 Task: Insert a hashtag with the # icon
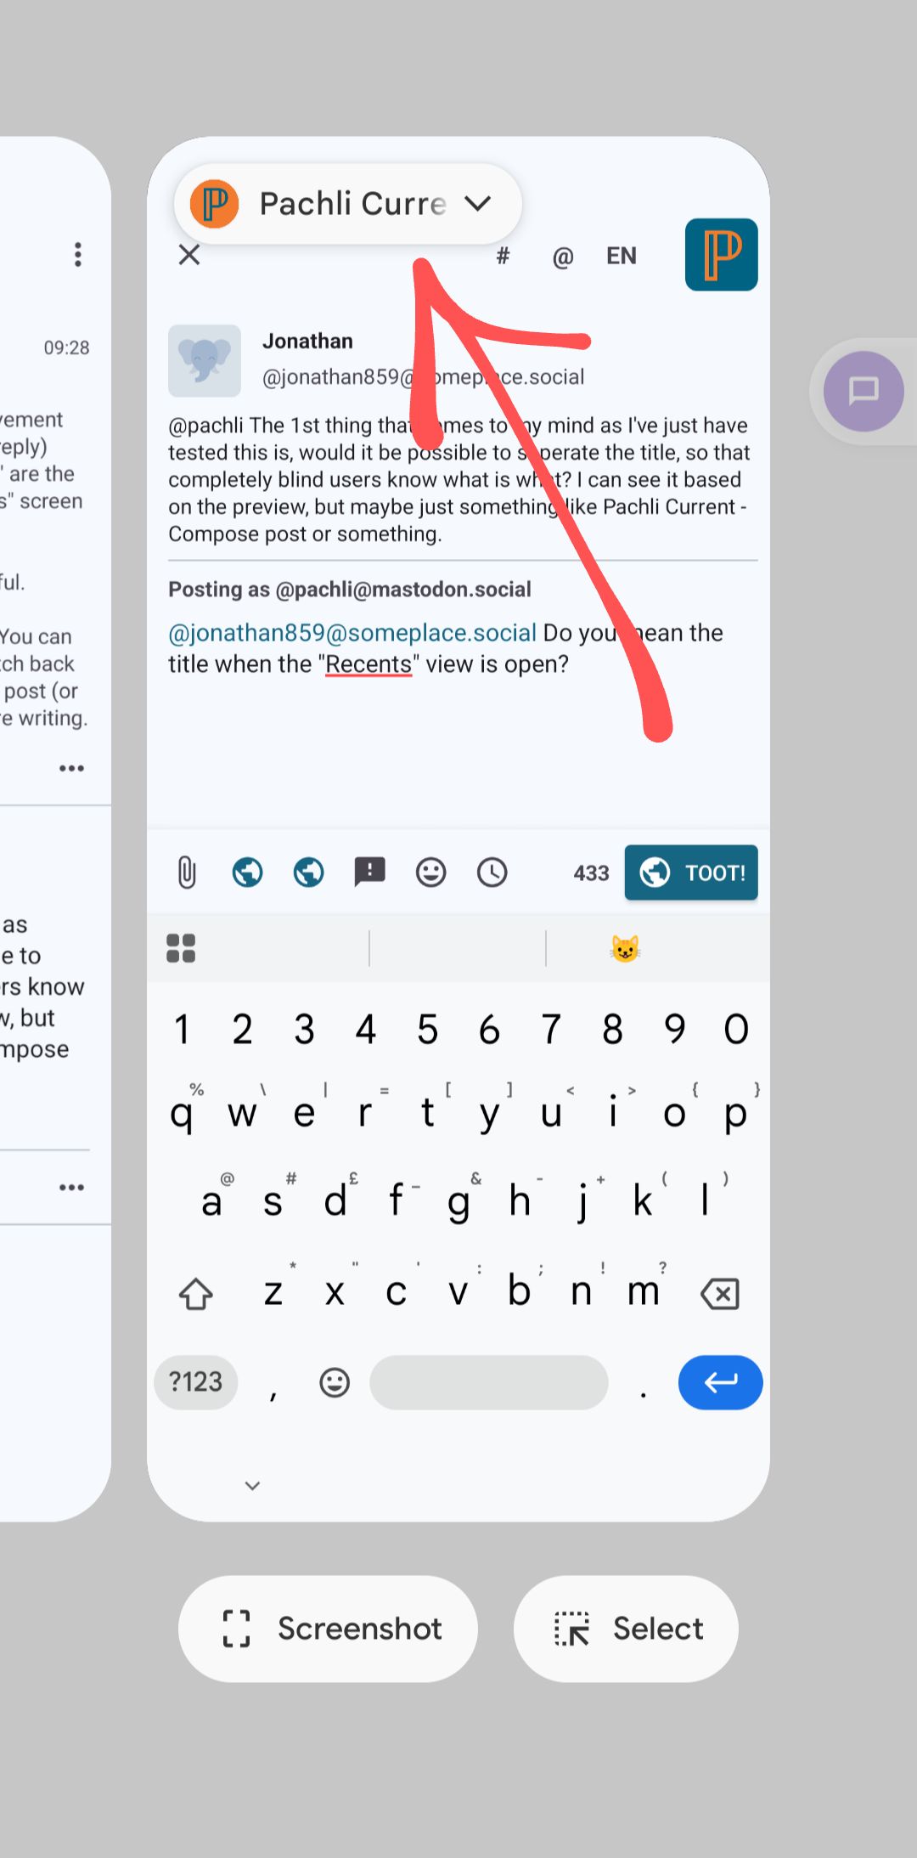(x=503, y=256)
